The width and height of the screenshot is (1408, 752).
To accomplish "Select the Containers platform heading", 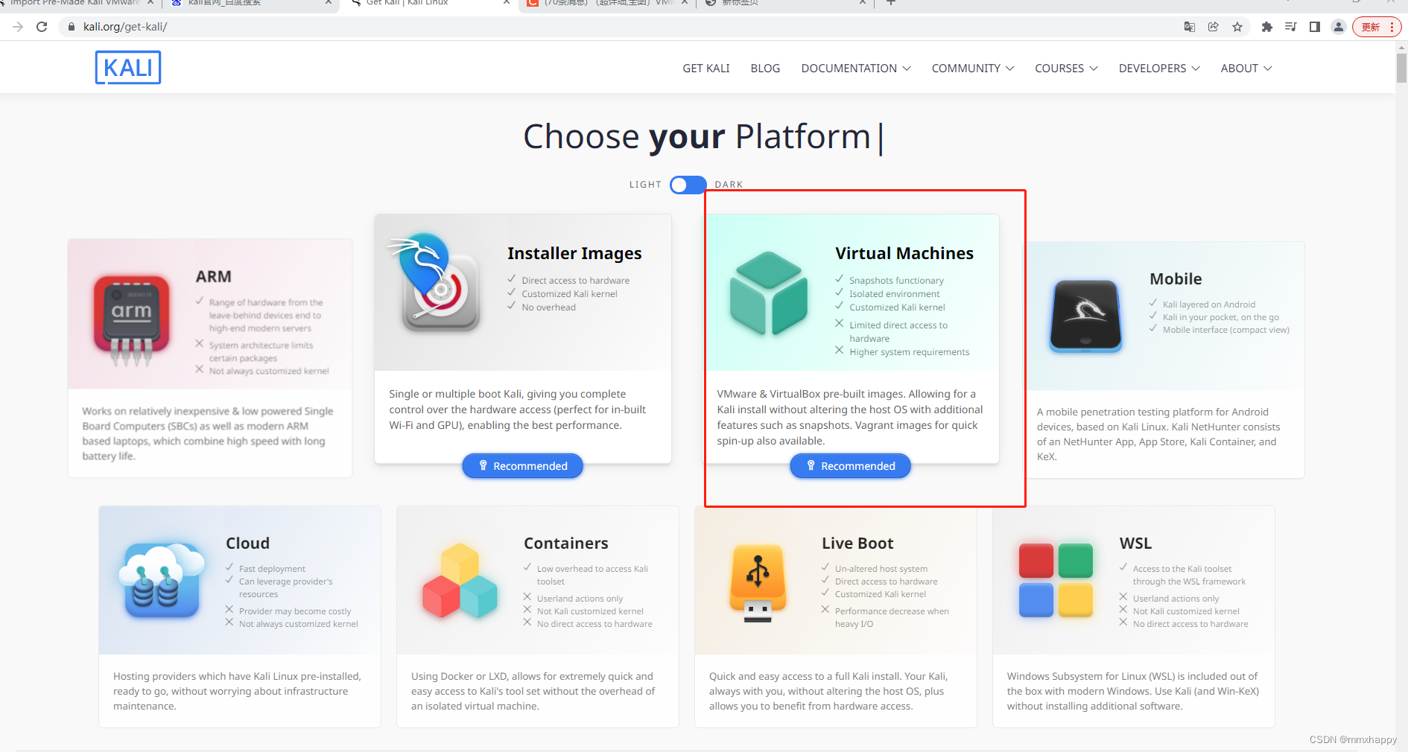I will [565, 543].
